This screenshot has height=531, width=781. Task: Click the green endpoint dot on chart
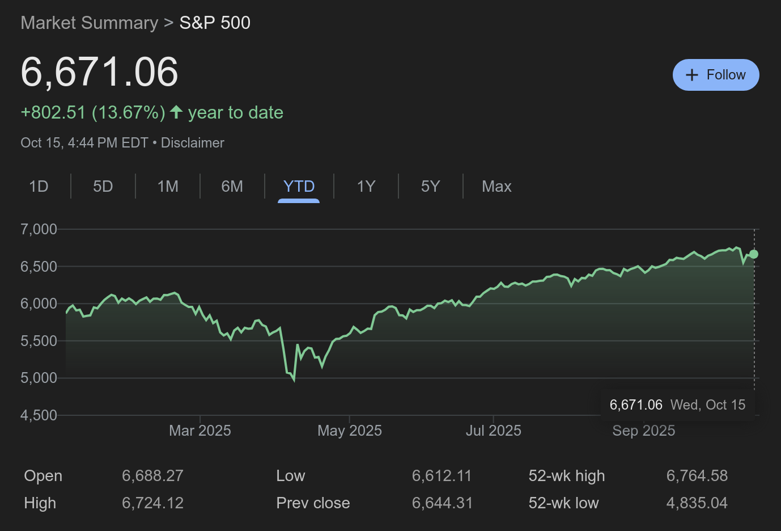(754, 254)
